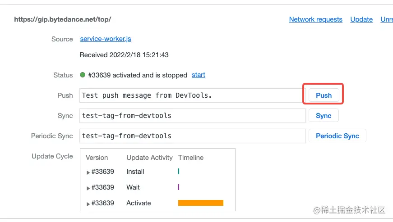Click the start link beside the status
393x222 pixels.
(198, 75)
